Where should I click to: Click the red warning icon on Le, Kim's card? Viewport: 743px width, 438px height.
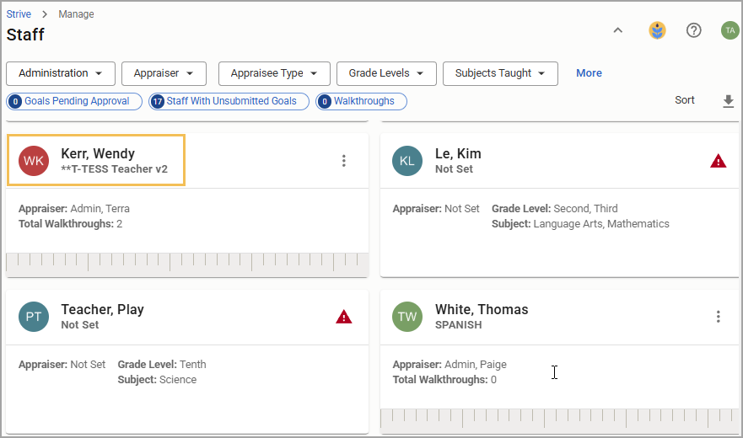click(719, 161)
